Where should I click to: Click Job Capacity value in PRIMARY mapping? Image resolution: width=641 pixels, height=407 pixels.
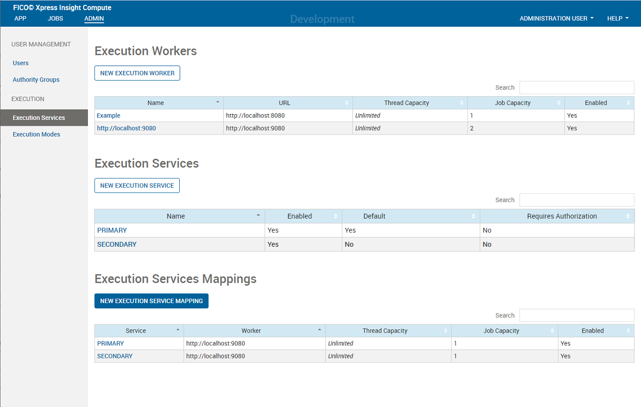coord(455,343)
